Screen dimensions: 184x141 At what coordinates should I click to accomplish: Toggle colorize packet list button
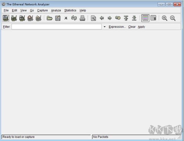pyautogui.click(x=145, y=18)
